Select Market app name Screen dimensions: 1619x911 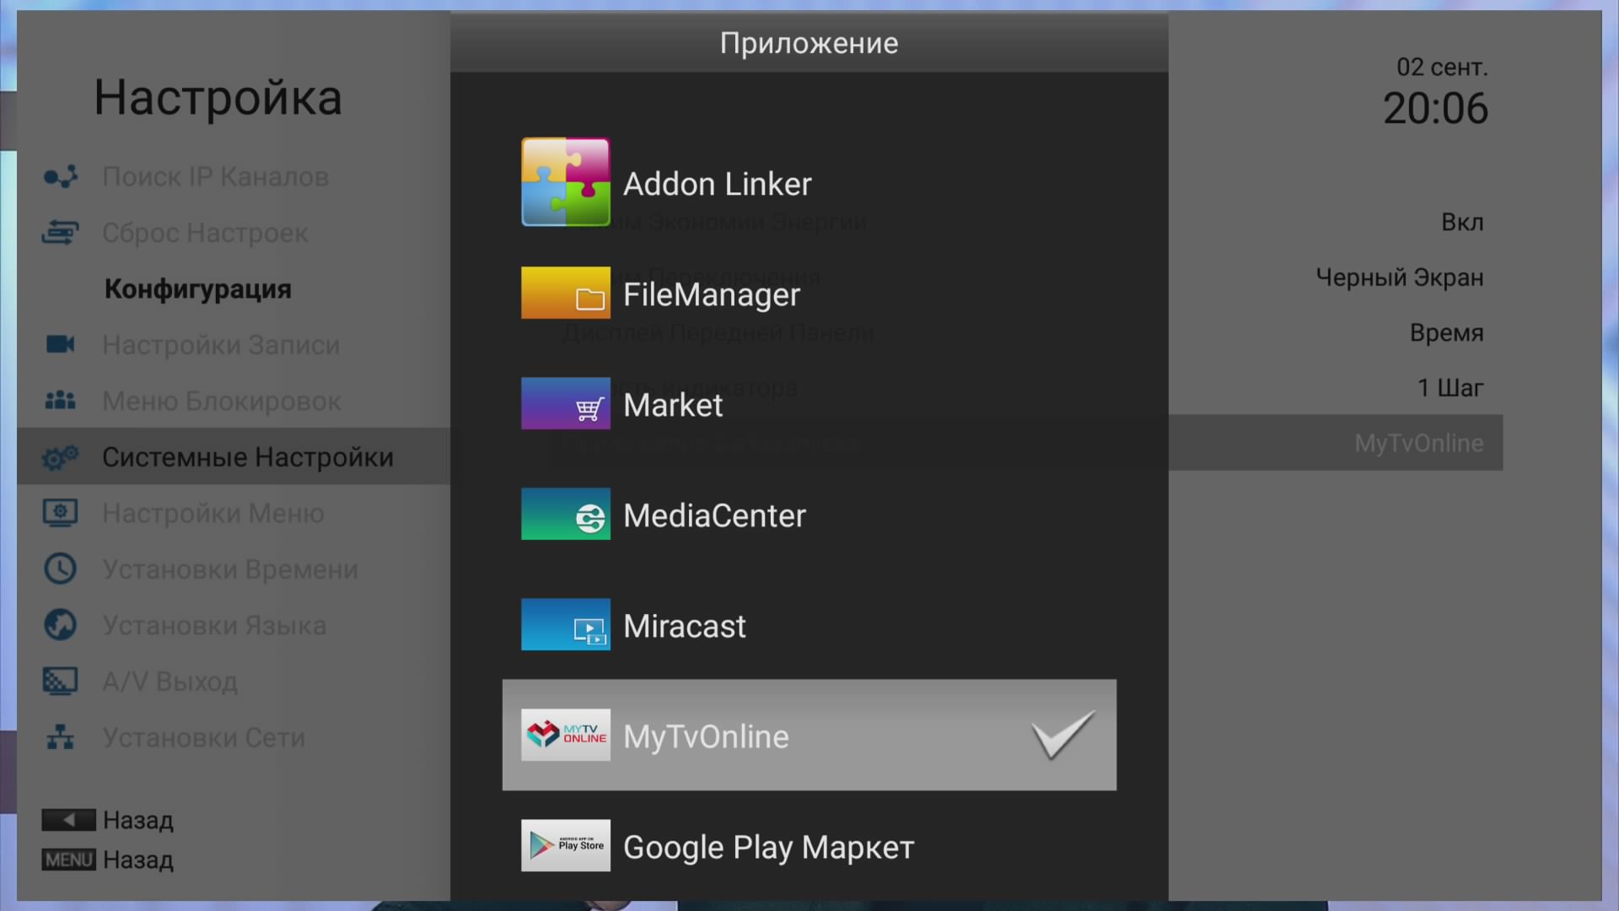(673, 405)
